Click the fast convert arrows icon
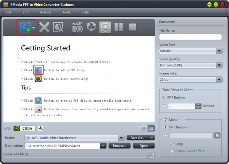The image size is (229, 164). click(x=91, y=27)
